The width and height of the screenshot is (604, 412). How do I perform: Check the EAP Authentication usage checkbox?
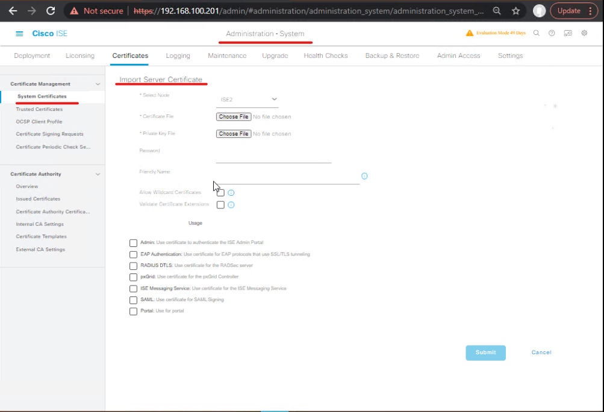point(133,255)
